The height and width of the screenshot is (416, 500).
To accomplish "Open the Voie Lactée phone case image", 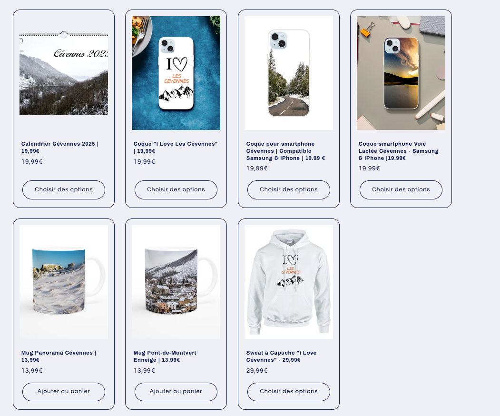I will click(x=401, y=73).
